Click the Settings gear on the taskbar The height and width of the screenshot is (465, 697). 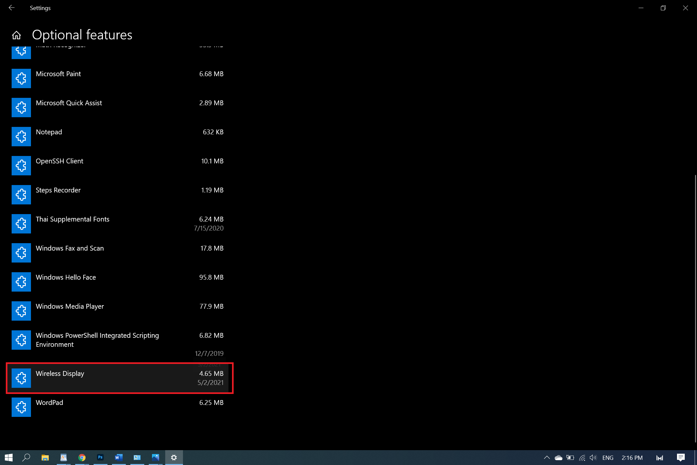pyautogui.click(x=174, y=458)
